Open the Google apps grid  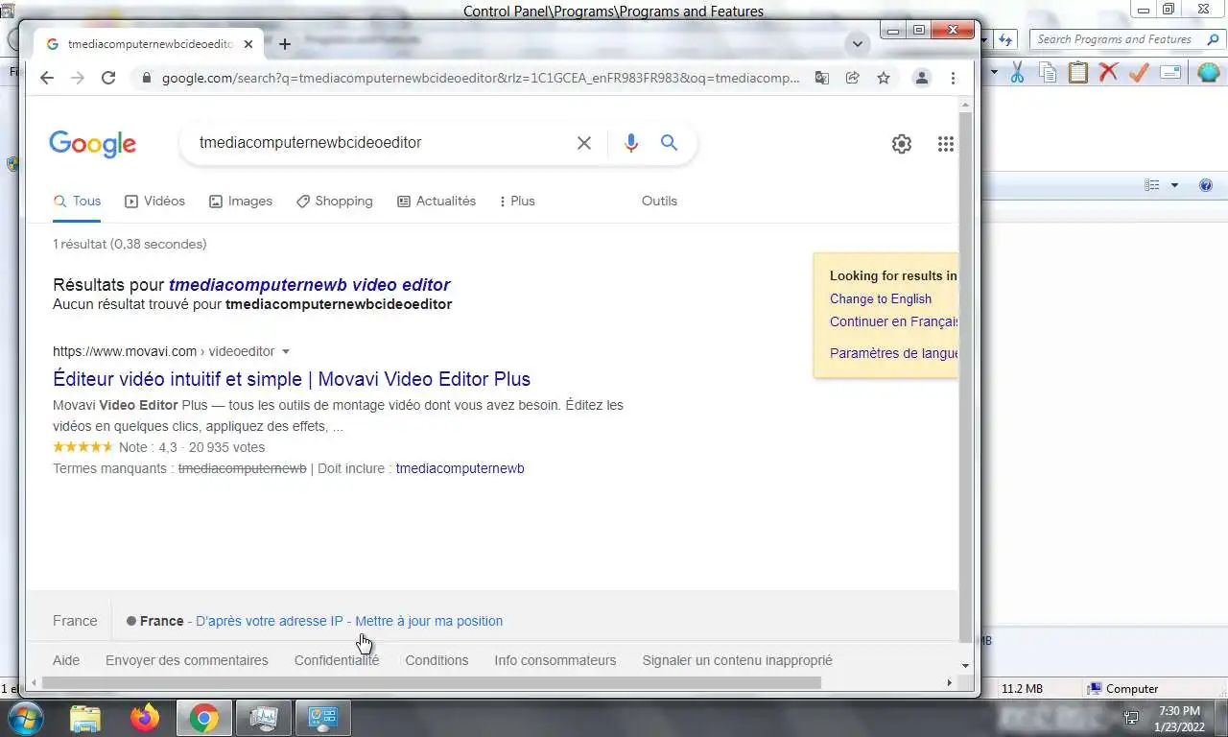click(946, 144)
